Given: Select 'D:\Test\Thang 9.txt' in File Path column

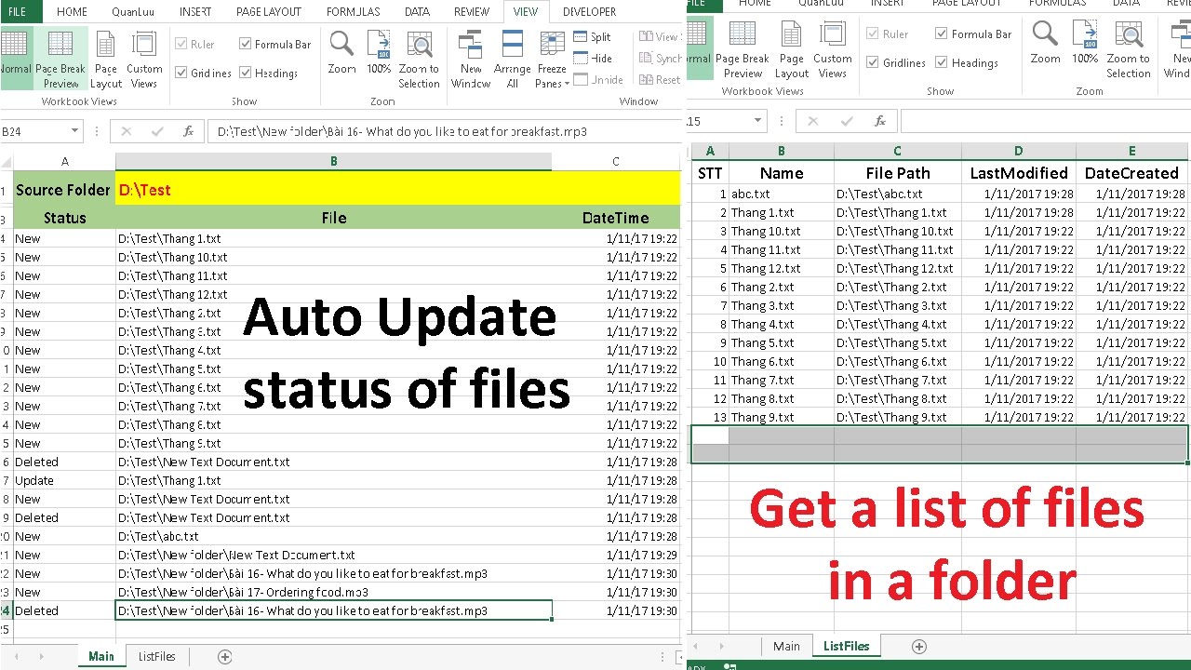Looking at the screenshot, I should (897, 417).
